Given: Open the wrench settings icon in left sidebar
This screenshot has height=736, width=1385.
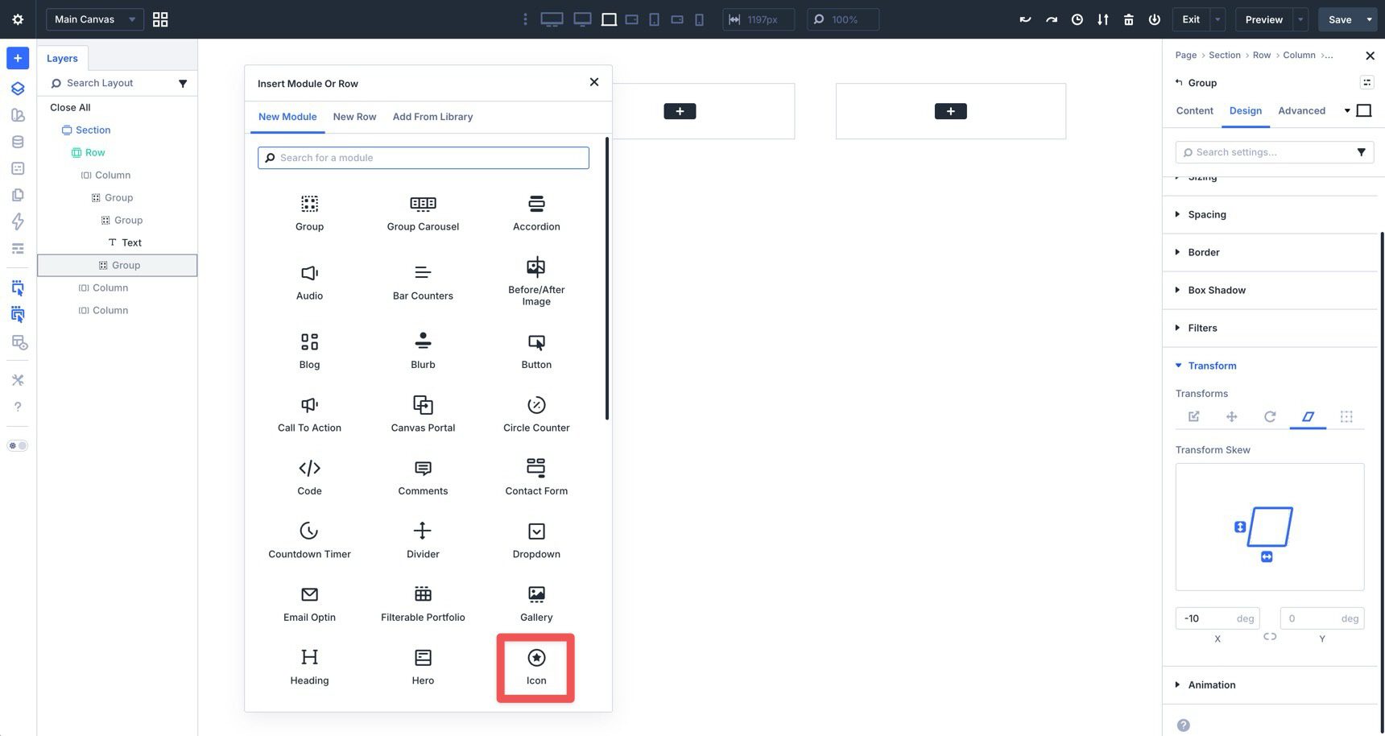Looking at the screenshot, I should pyautogui.click(x=17, y=379).
